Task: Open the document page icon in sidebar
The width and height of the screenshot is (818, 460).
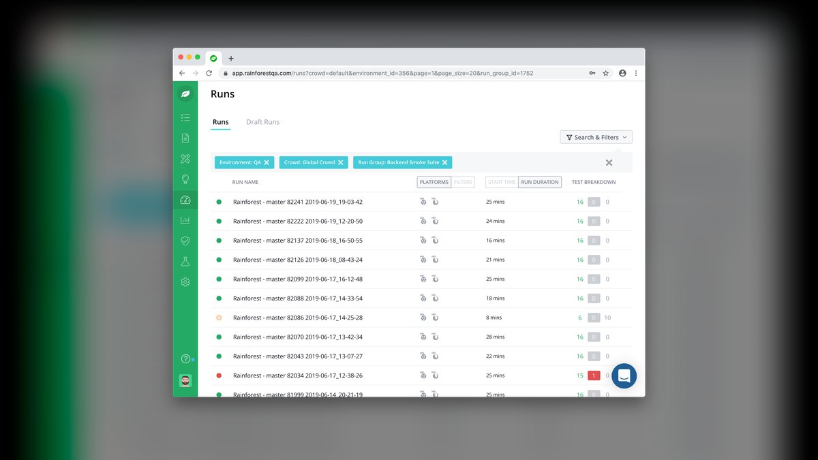Action: (185, 138)
